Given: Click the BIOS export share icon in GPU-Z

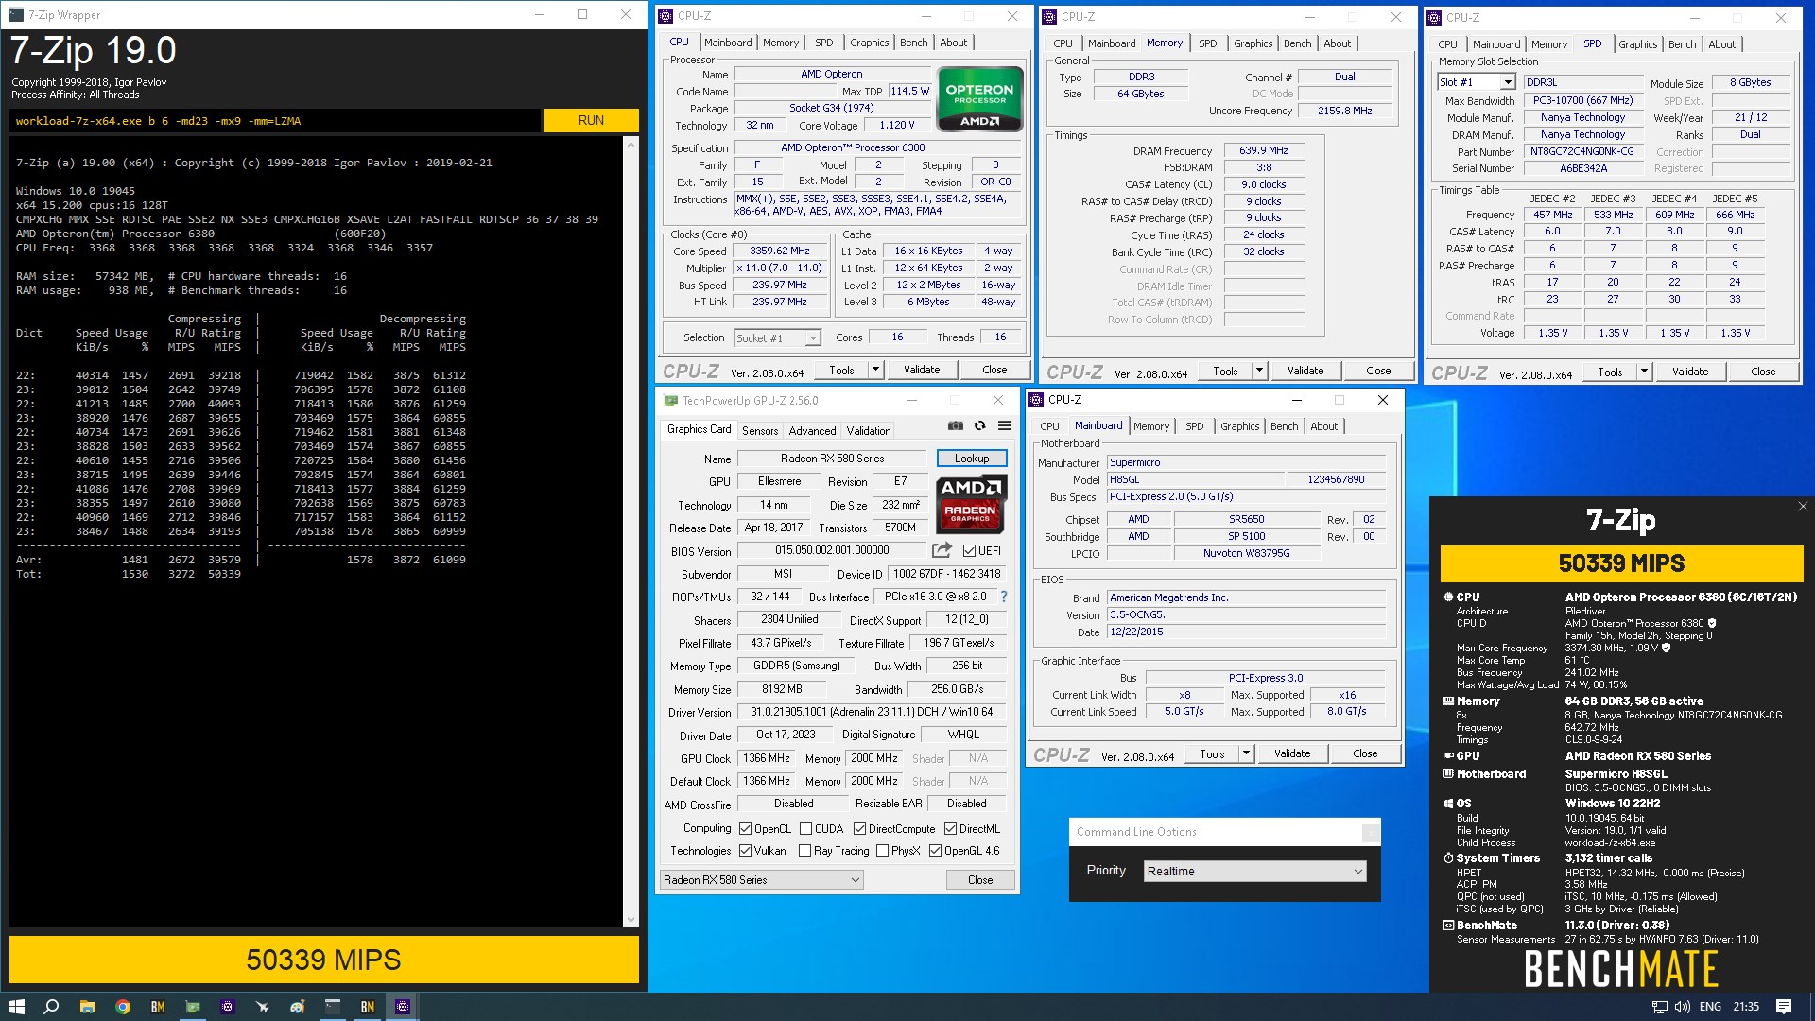Looking at the screenshot, I should click(942, 550).
